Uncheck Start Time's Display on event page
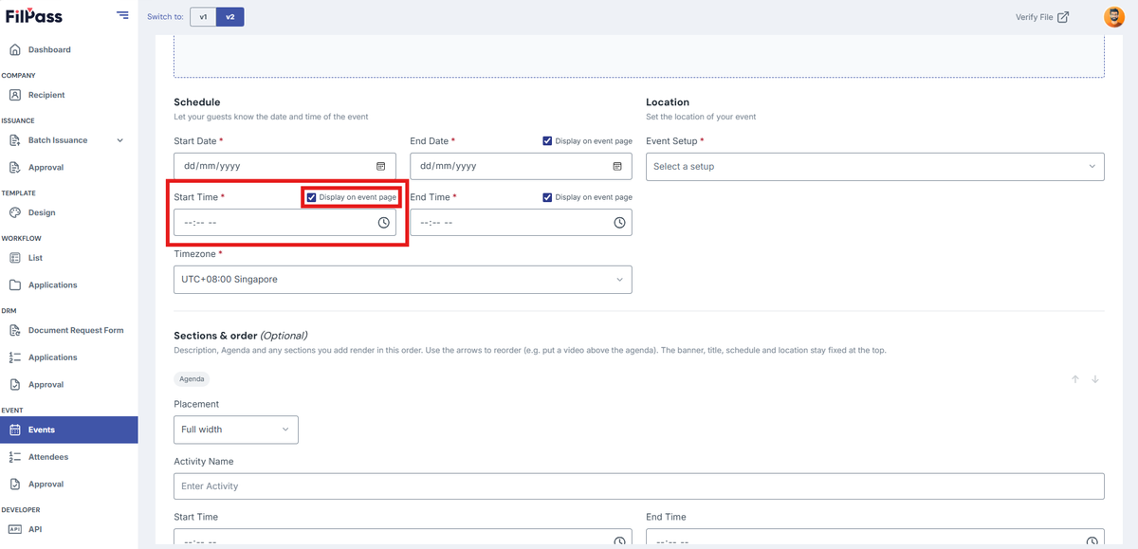1138x549 pixels. (x=311, y=197)
